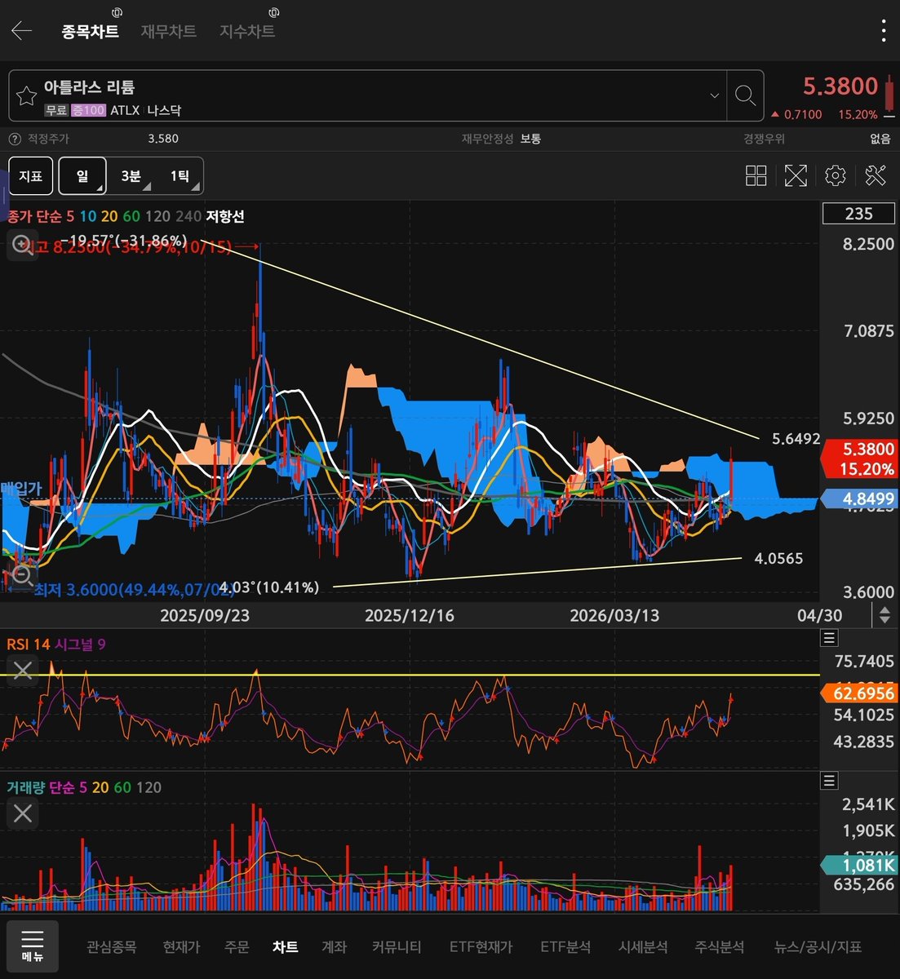Tap the 종가 단순 moving average legend
The width and height of the screenshot is (900, 979).
[x=104, y=216]
